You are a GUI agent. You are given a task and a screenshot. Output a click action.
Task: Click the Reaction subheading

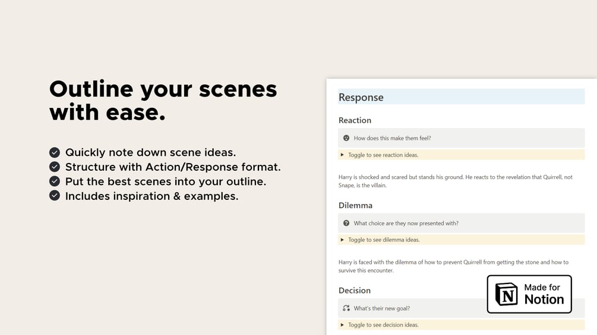pyautogui.click(x=355, y=120)
